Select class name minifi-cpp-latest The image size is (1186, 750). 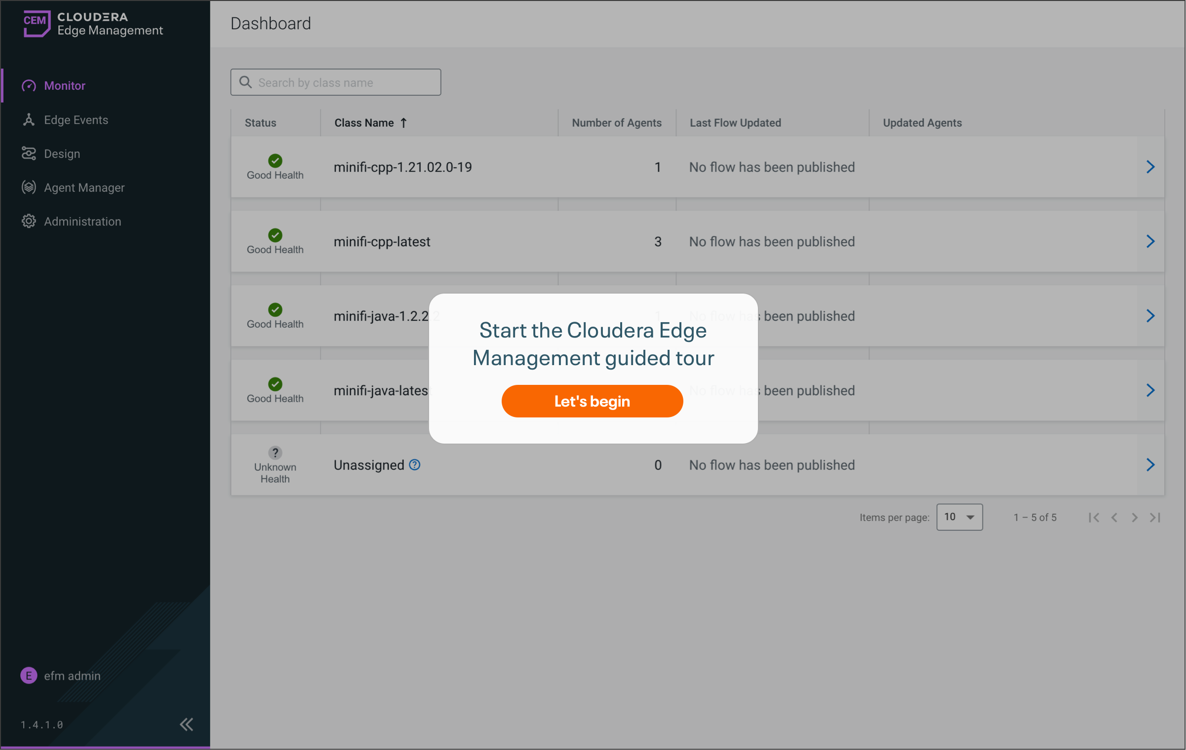tap(382, 242)
